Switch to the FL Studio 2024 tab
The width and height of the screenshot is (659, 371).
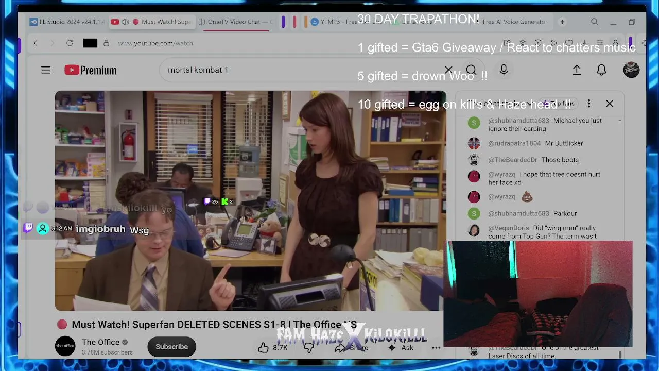pos(67,22)
